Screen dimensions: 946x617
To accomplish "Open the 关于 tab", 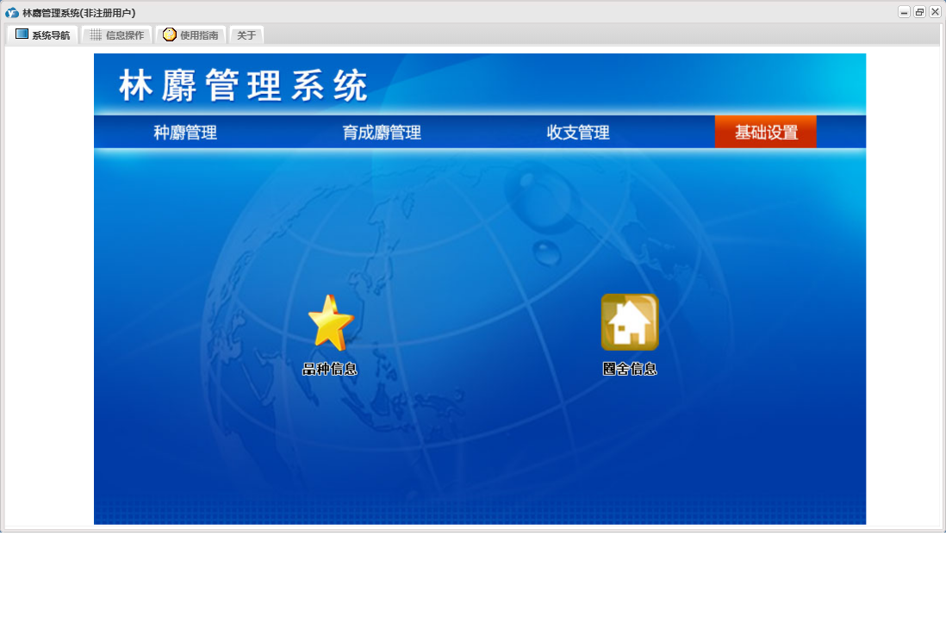I will point(246,35).
